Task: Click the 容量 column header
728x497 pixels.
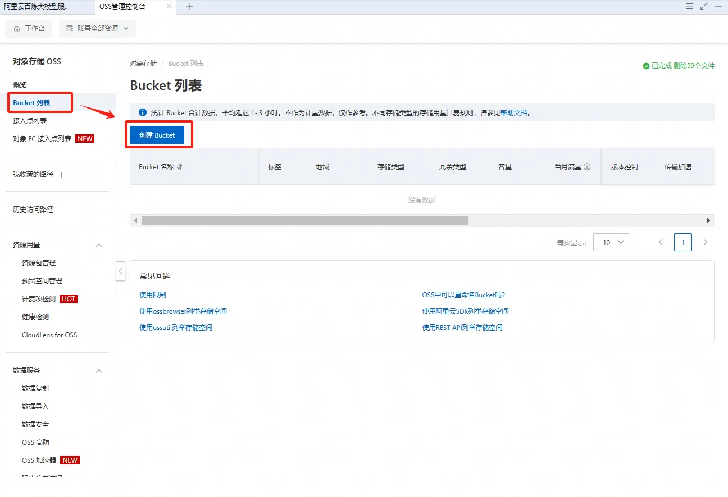Action: coord(505,167)
